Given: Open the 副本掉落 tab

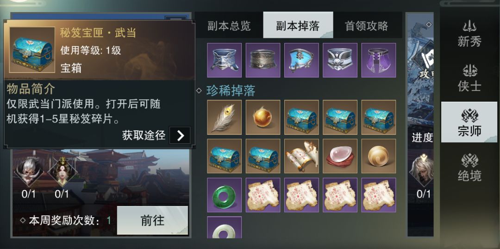Looking at the screenshot, I should (298, 26).
